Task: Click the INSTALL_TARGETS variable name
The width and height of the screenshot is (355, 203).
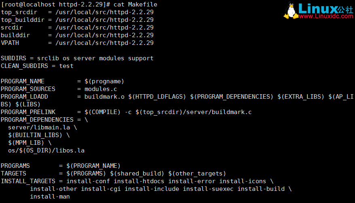Action: pyautogui.click(x=28, y=182)
